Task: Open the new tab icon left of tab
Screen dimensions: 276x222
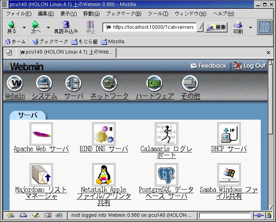Action: tap(9, 52)
